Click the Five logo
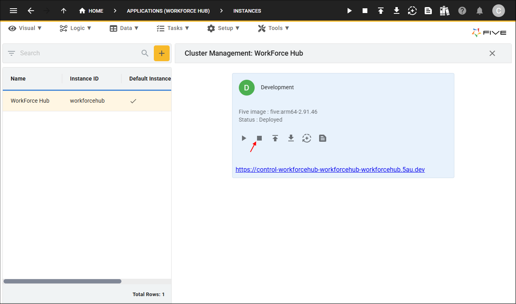 pyautogui.click(x=489, y=33)
